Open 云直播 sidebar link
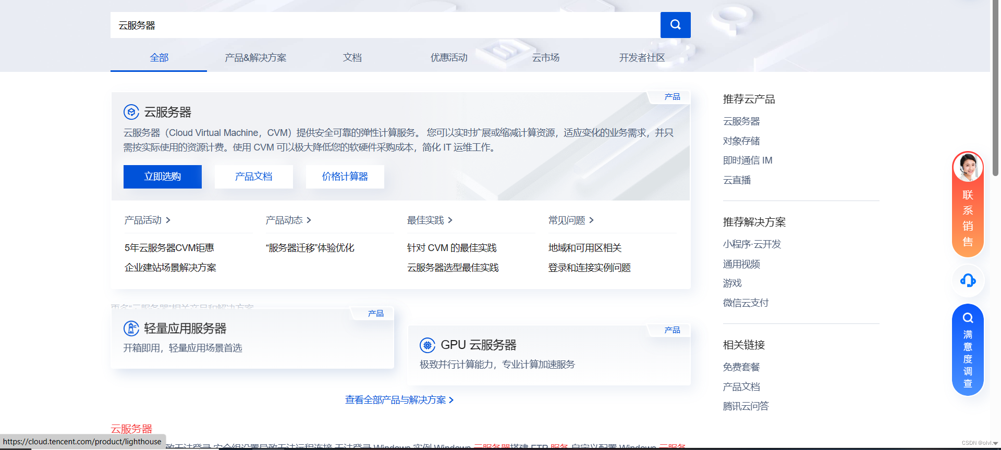 click(737, 180)
